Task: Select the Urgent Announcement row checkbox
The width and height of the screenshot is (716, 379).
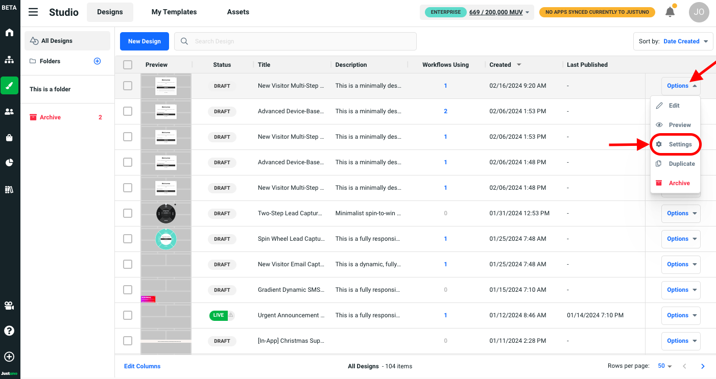Action: click(x=128, y=315)
